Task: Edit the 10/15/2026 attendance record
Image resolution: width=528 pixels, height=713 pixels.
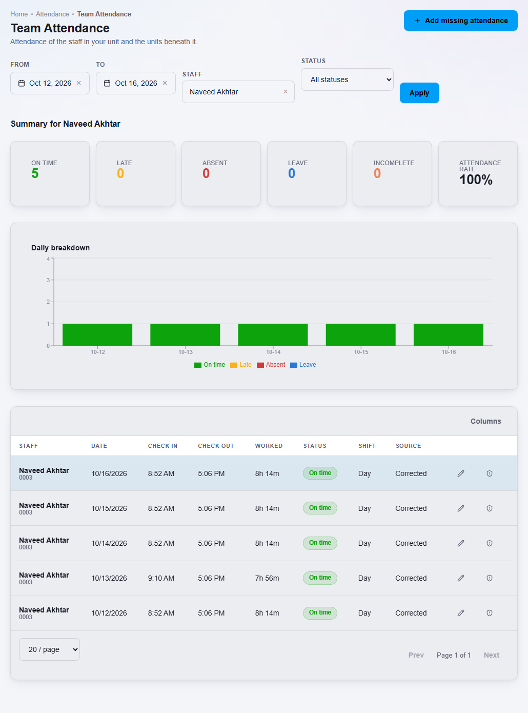Action: [461, 508]
